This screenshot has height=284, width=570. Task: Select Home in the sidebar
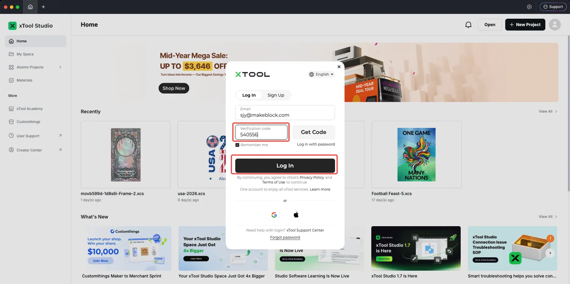click(35, 41)
